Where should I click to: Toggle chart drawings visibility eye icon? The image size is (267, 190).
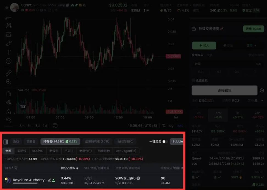coord(9,120)
